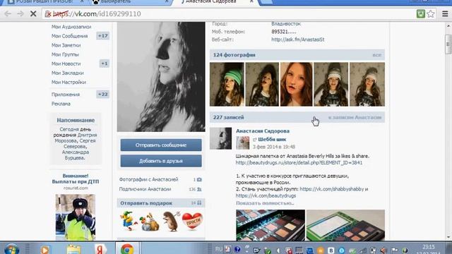Select the hedgehog gift icon

tap(172, 221)
